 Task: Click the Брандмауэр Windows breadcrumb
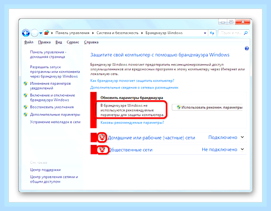click(x=164, y=33)
